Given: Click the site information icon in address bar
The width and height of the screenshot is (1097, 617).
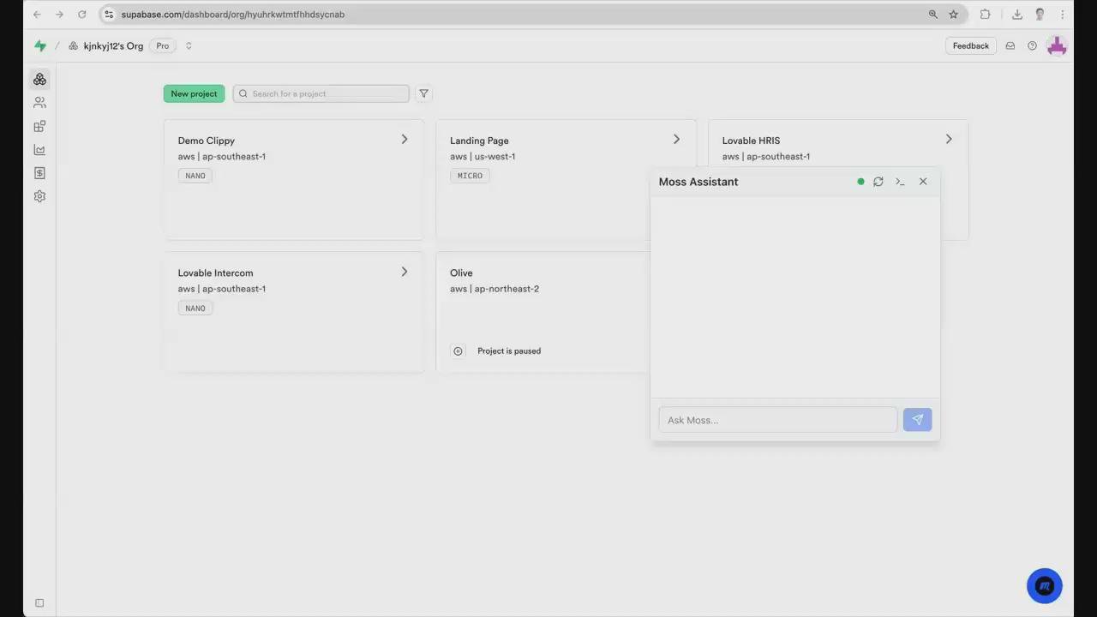Looking at the screenshot, I should pyautogui.click(x=109, y=15).
